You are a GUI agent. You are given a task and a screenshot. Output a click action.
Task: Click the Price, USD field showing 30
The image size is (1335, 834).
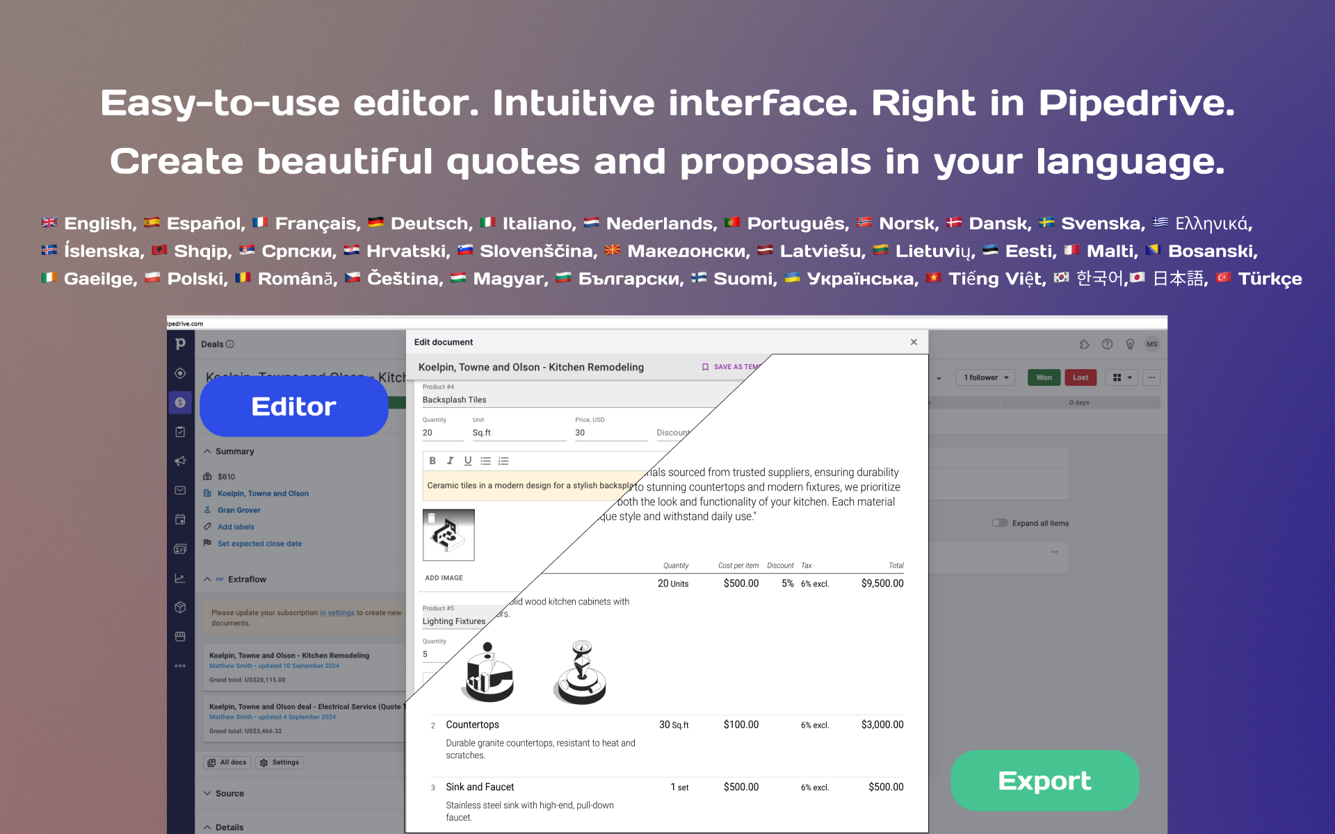(x=611, y=432)
